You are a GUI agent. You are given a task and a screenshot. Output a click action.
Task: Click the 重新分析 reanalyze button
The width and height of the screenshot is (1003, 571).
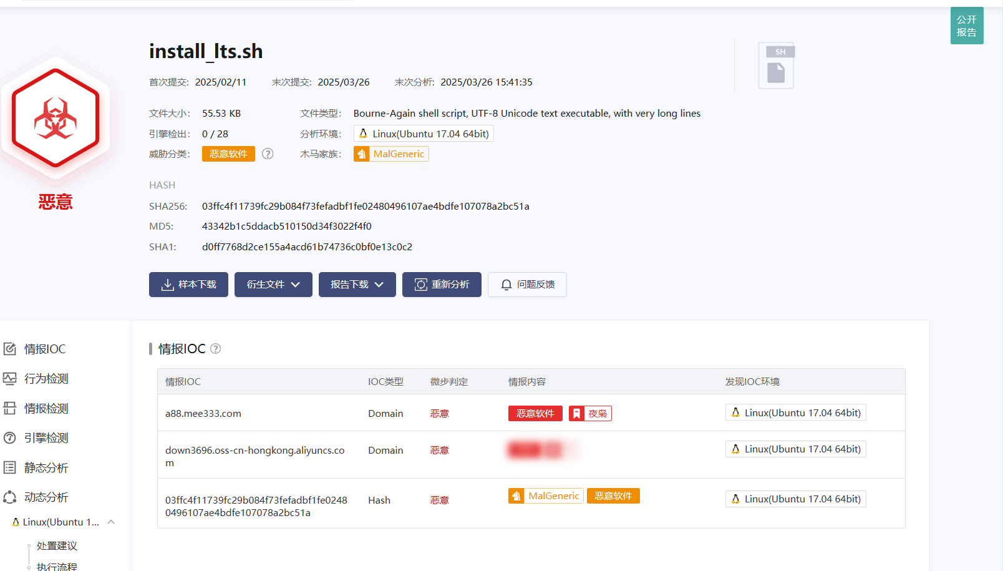click(442, 285)
